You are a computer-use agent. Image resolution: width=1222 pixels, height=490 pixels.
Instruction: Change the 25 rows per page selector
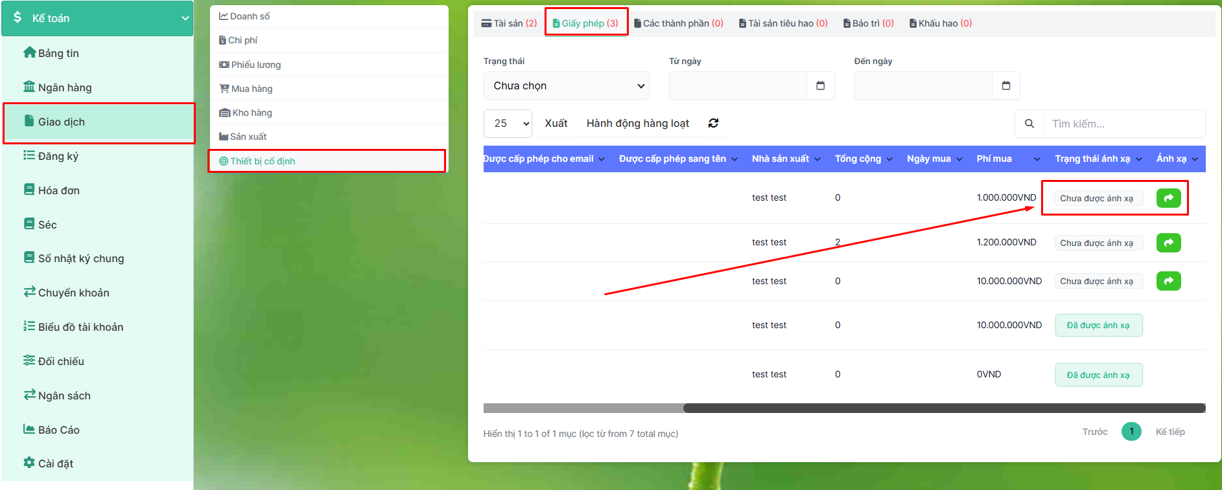(x=508, y=123)
